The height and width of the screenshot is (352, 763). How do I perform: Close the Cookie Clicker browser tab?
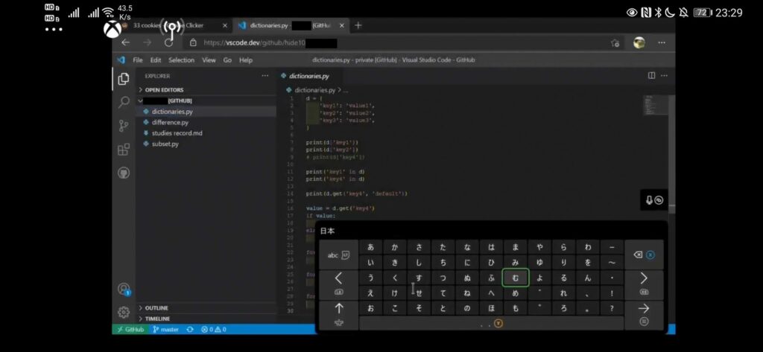[x=225, y=25]
